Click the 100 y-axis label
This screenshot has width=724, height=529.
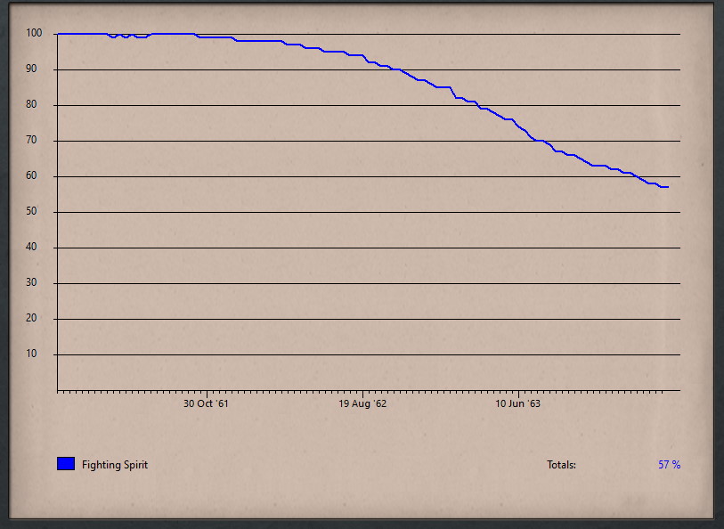point(34,33)
